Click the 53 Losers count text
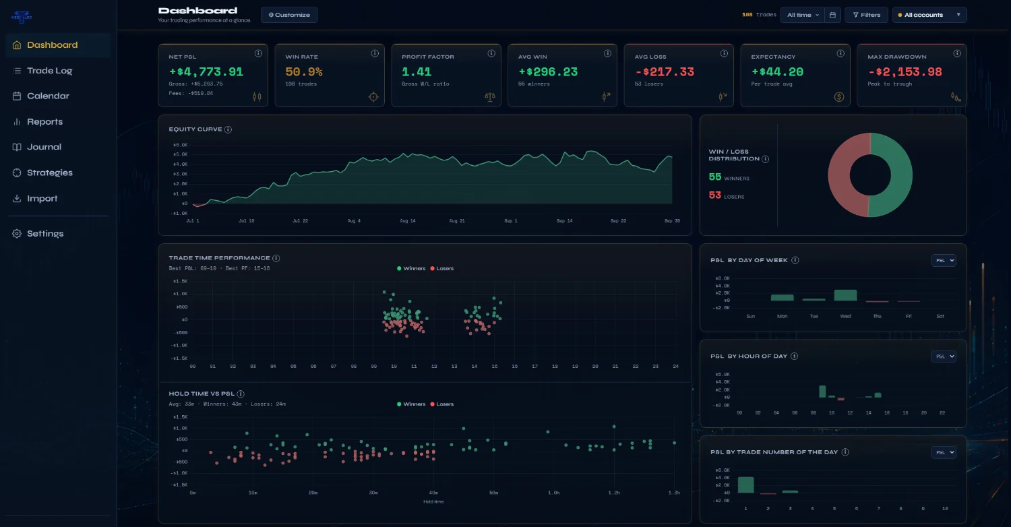1011x527 pixels. click(x=726, y=195)
